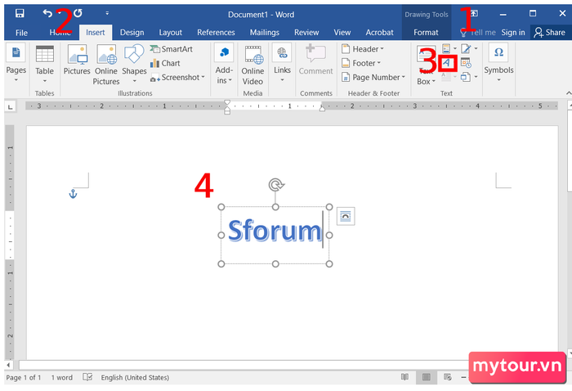Click 'Page 1 of 1' in status bar
This screenshot has width=572, height=391.
(x=24, y=377)
